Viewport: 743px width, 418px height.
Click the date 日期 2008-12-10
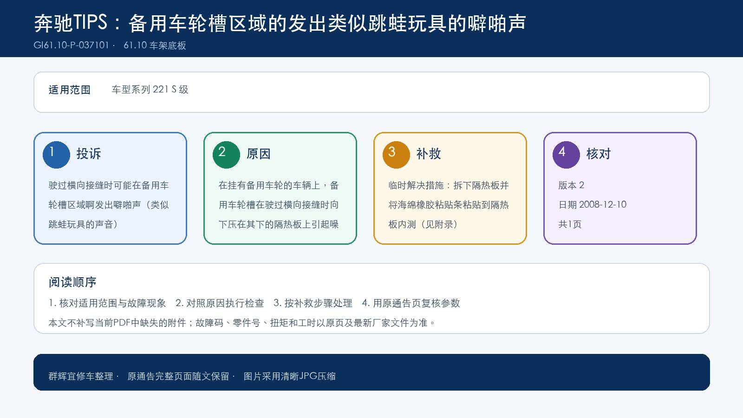click(x=593, y=205)
